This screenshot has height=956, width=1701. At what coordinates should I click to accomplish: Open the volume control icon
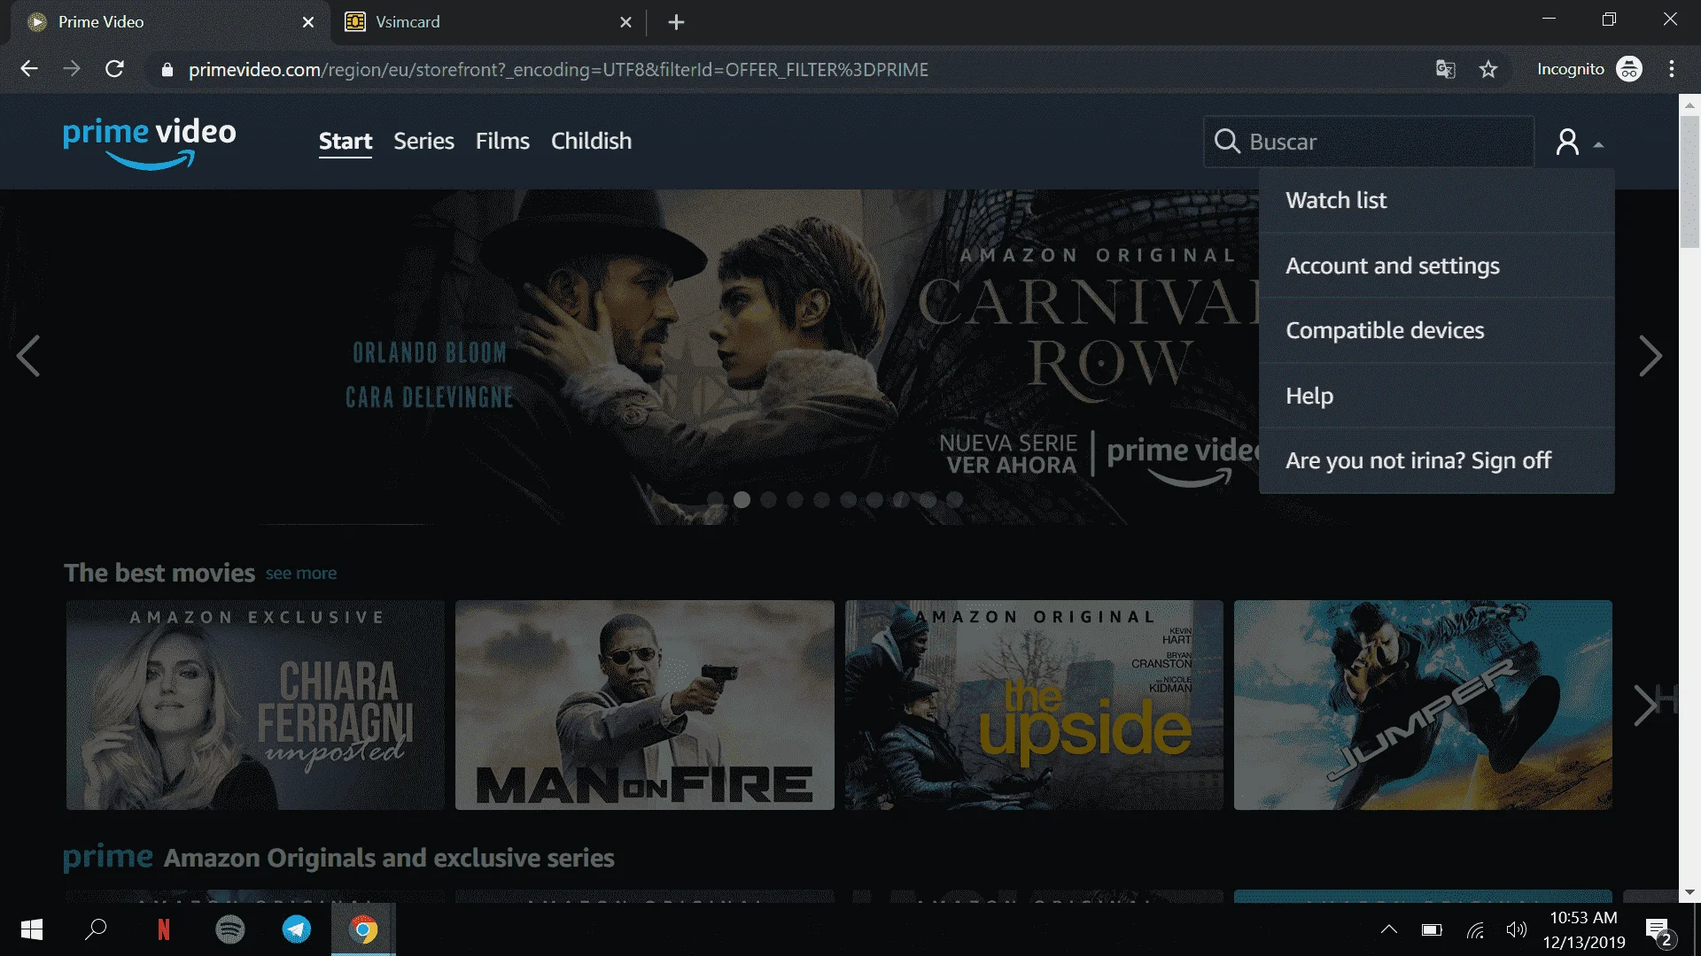[1516, 929]
